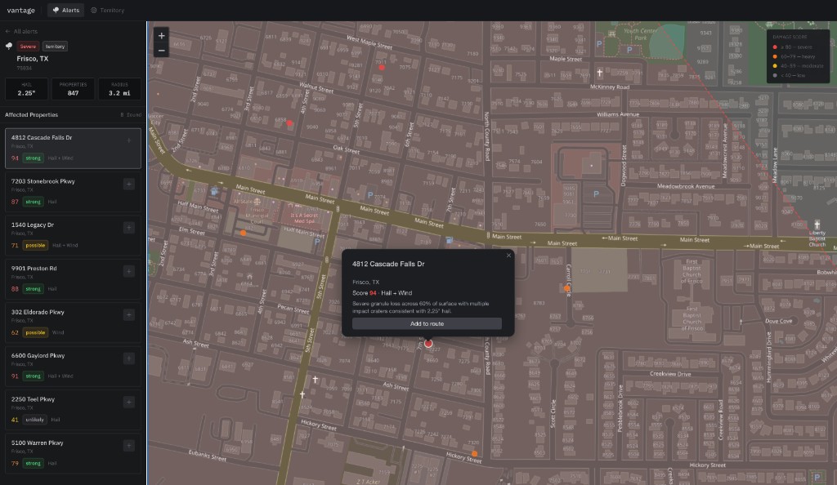Click the unlikely badge on 2250 Teel Pkwy
This screenshot has height=485, width=837.
tap(34, 420)
